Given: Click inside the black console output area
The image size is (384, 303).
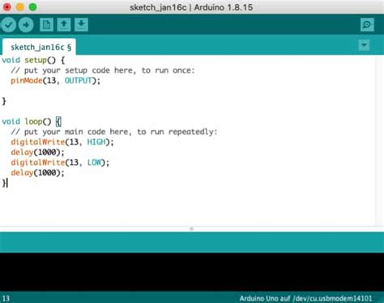Looking at the screenshot, I should click(192, 272).
